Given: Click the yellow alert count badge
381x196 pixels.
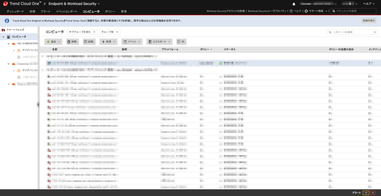Looking at the screenshot, I should 366,192.
